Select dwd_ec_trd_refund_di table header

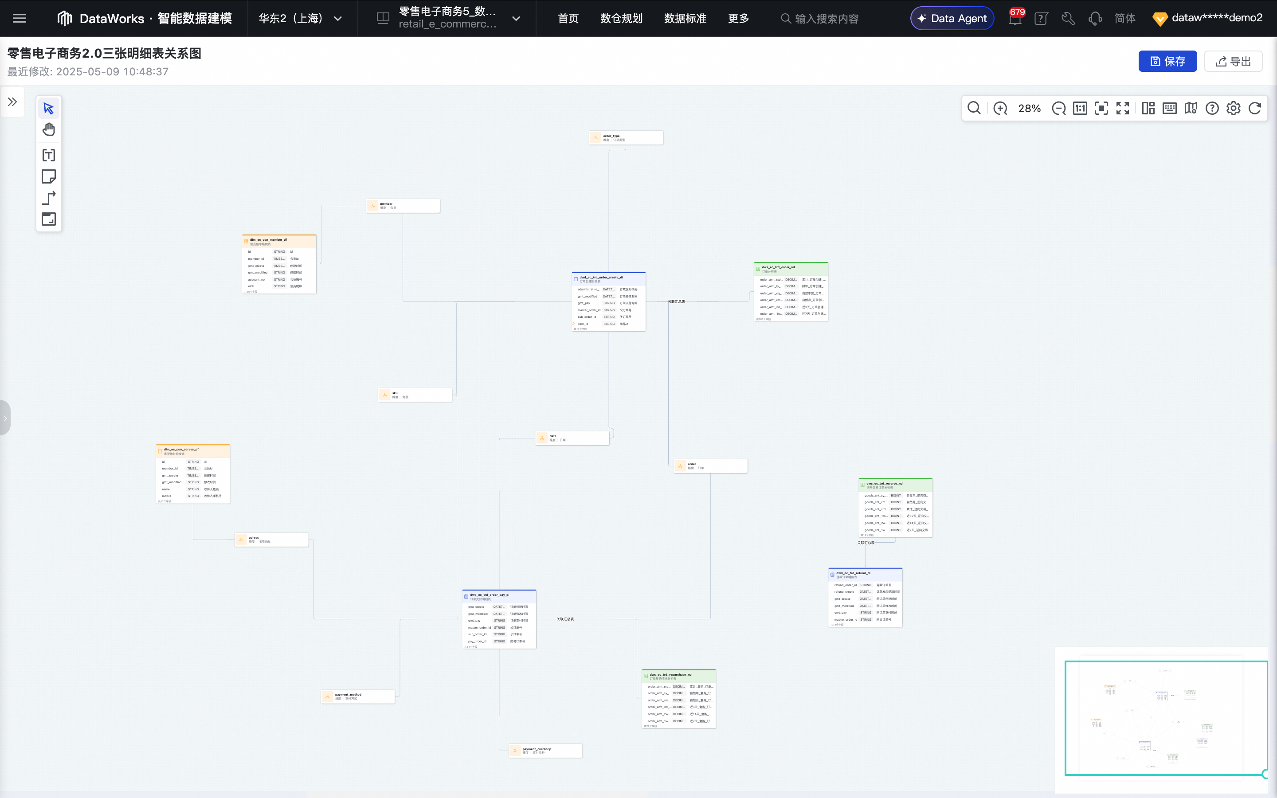pos(866,575)
